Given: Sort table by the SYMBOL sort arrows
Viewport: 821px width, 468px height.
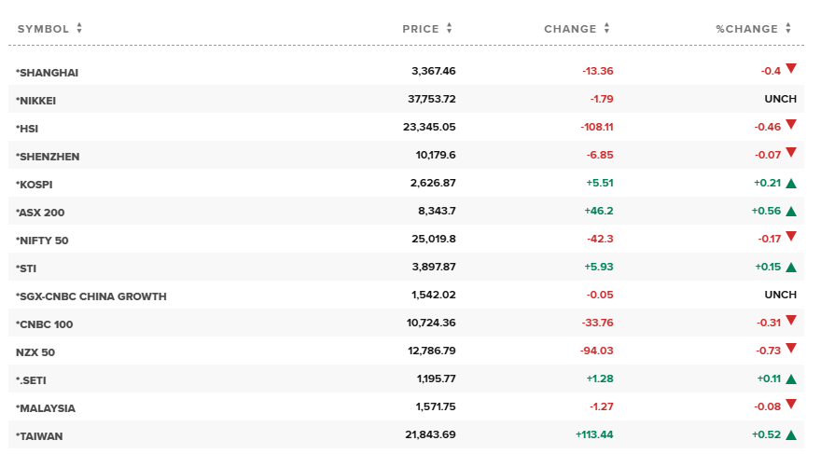Looking at the screenshot, I should tap(79, 29).
